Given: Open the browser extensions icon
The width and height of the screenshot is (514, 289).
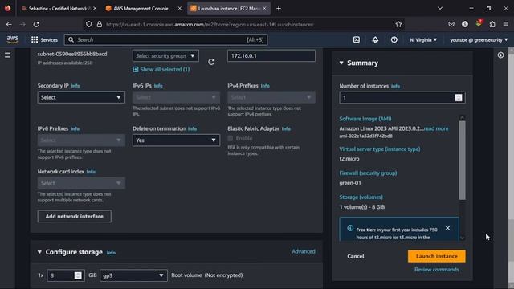Looking at the screenshot, I should tap(492, 24).
